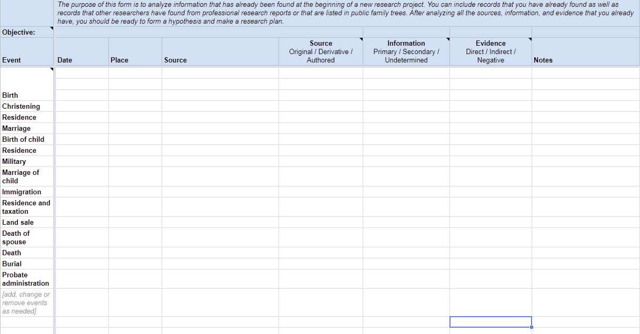Select the add, change or remove events cell
Viewport: 640px width, 334px height.
[27, 302]
